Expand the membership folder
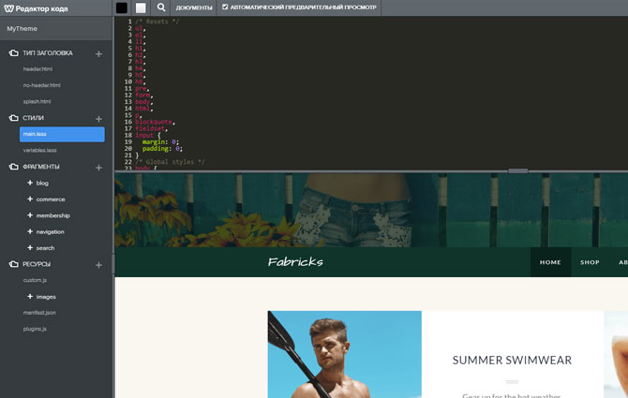Screen dimensions: 628x398 [30, 215]
